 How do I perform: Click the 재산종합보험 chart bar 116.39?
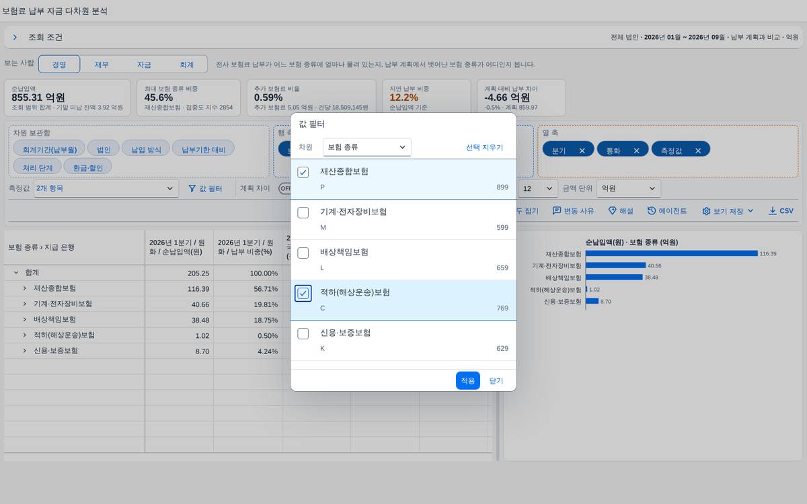coord(672,253)
